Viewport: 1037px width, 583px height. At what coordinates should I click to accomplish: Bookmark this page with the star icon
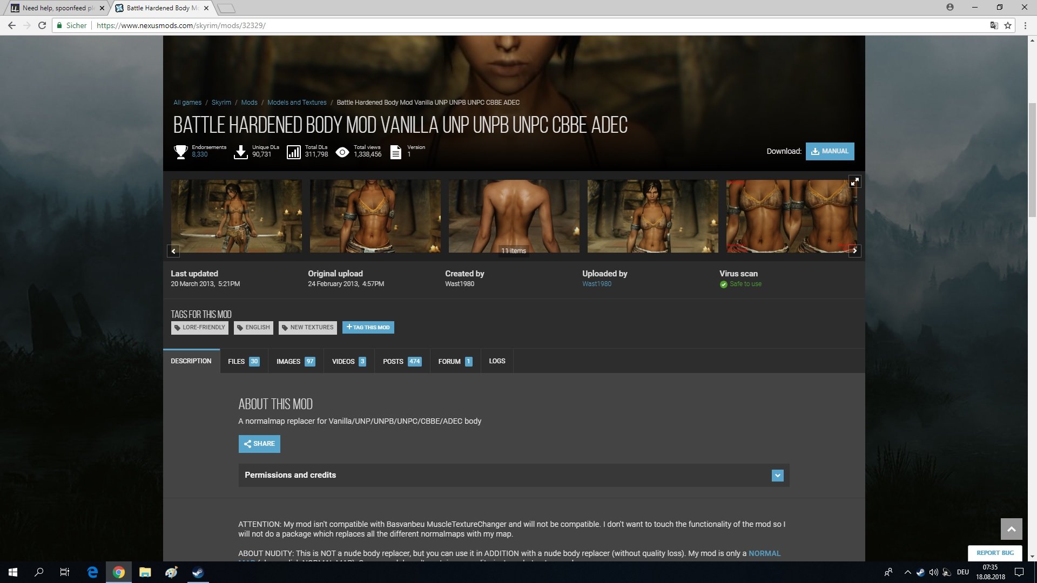point(1008,25)
